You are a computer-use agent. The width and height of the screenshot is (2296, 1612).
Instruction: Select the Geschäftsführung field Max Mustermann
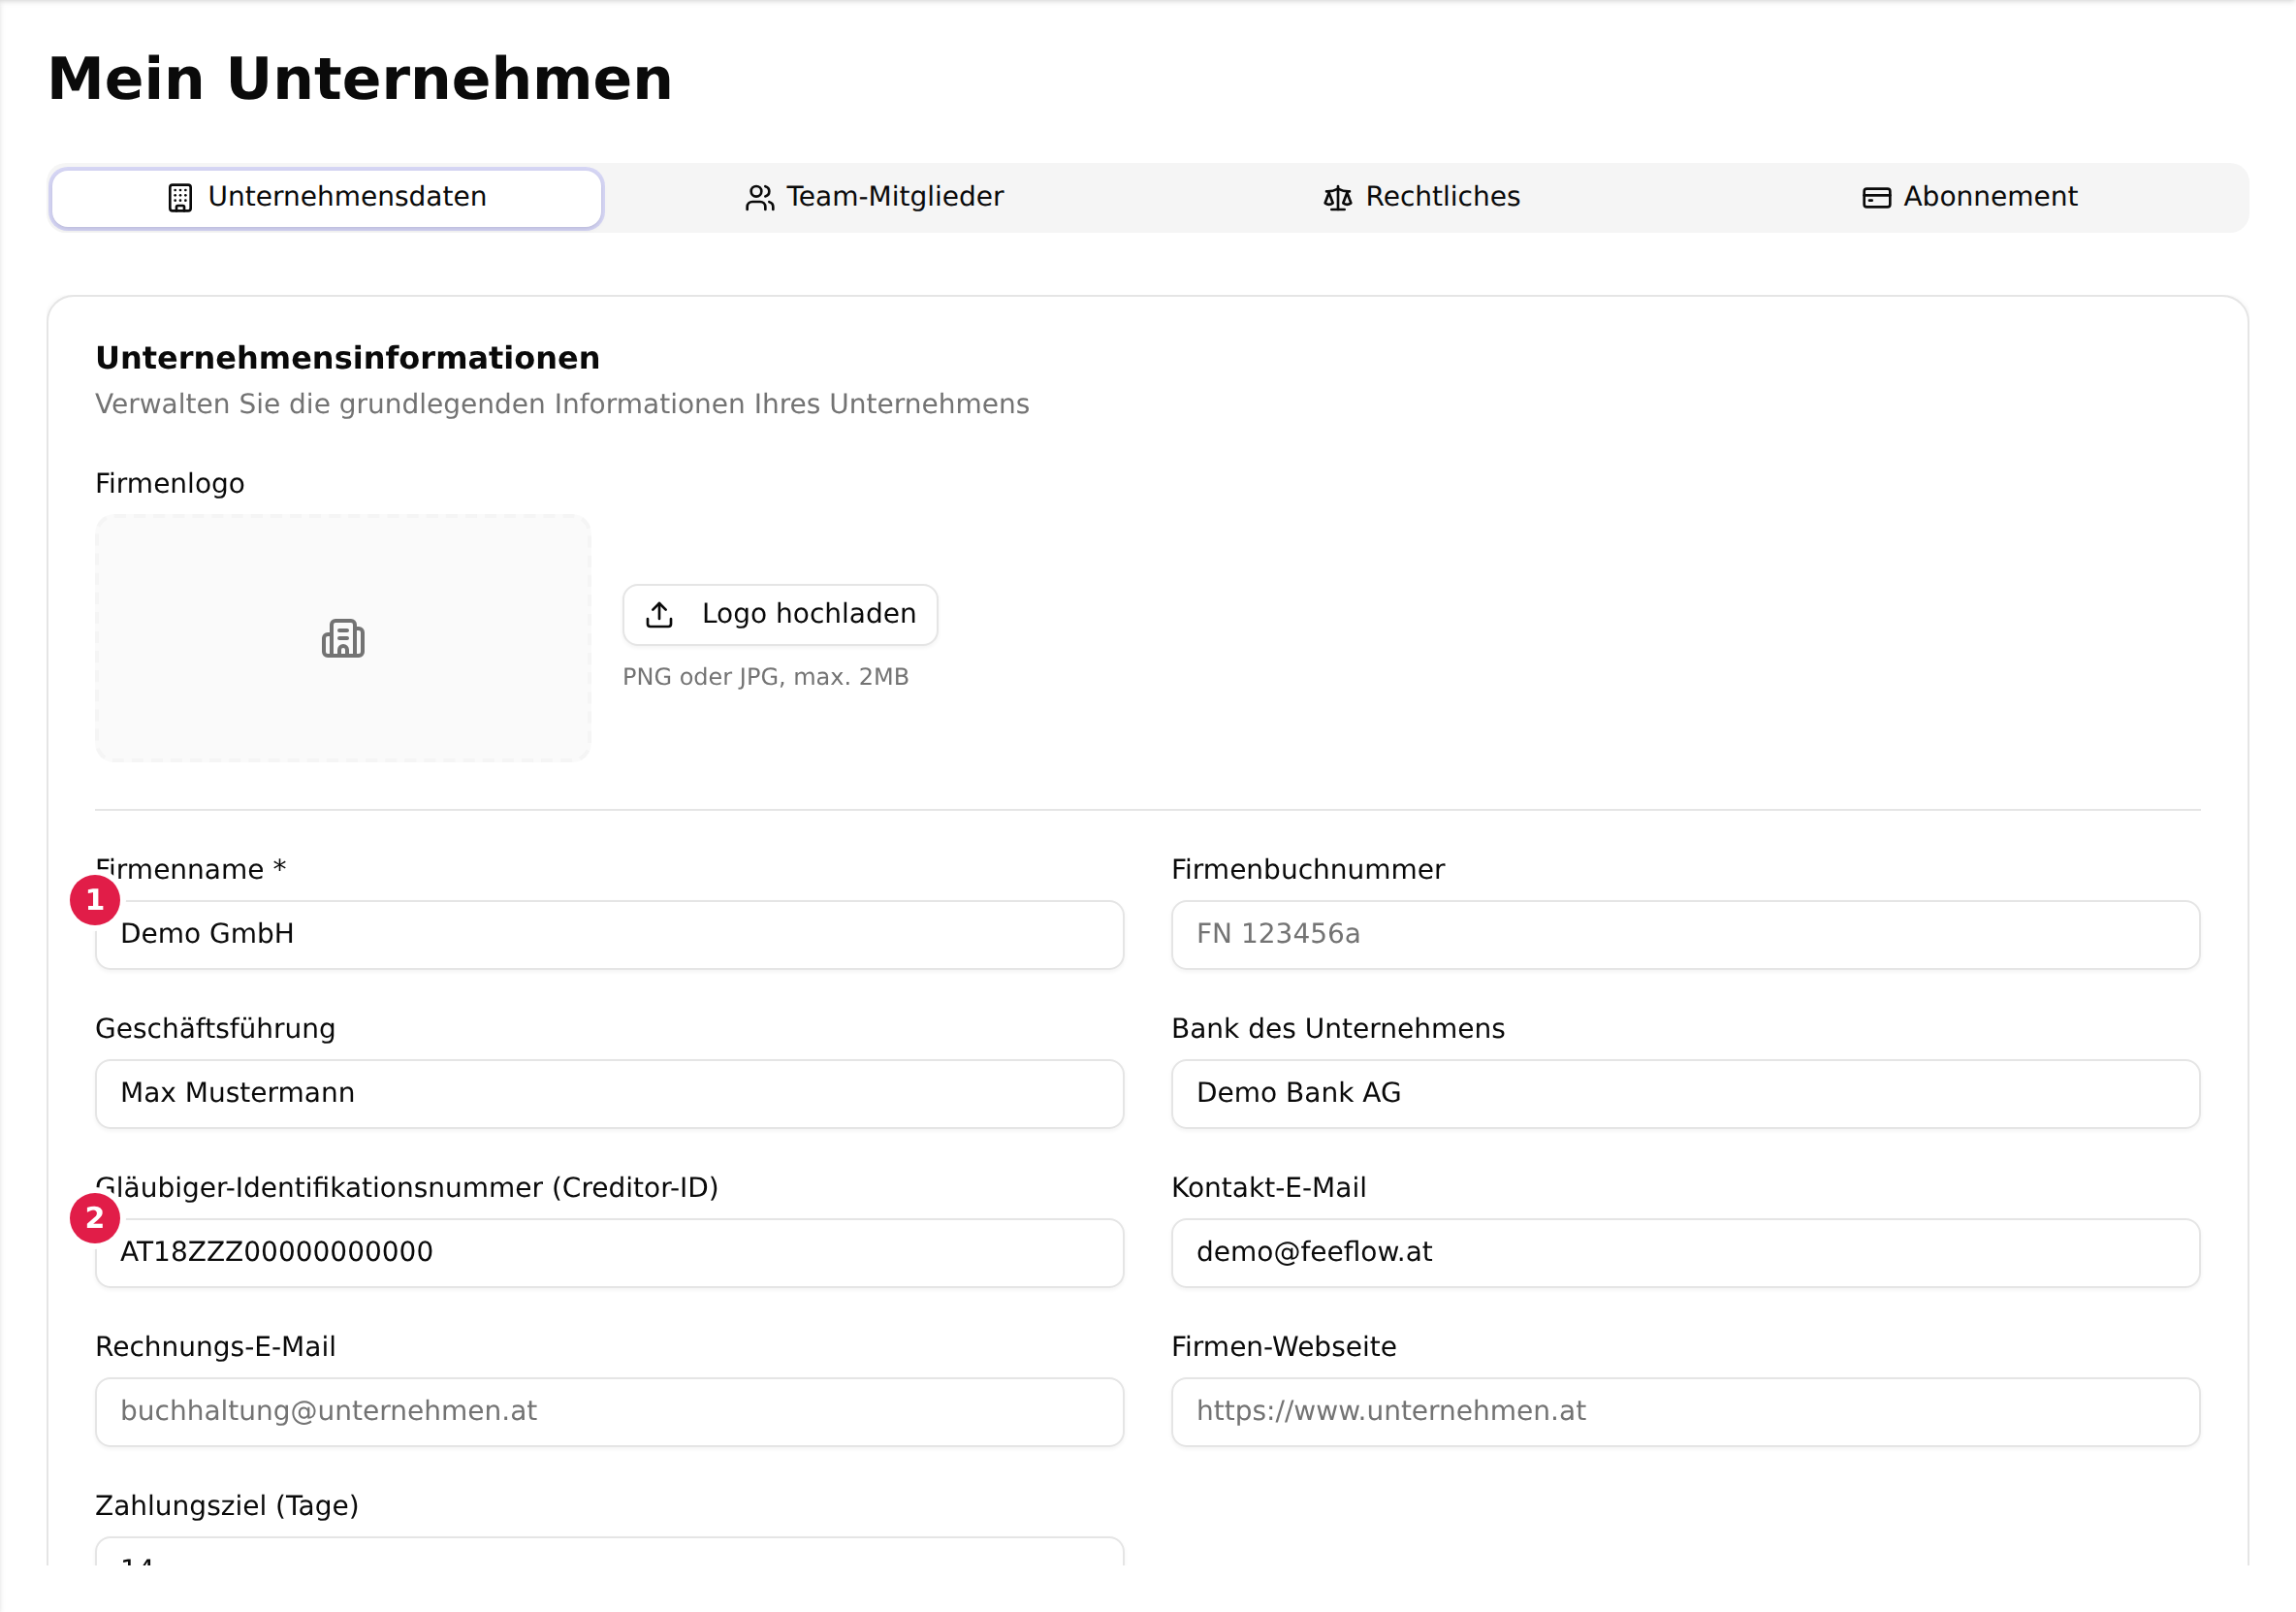tap(609, 1094)
